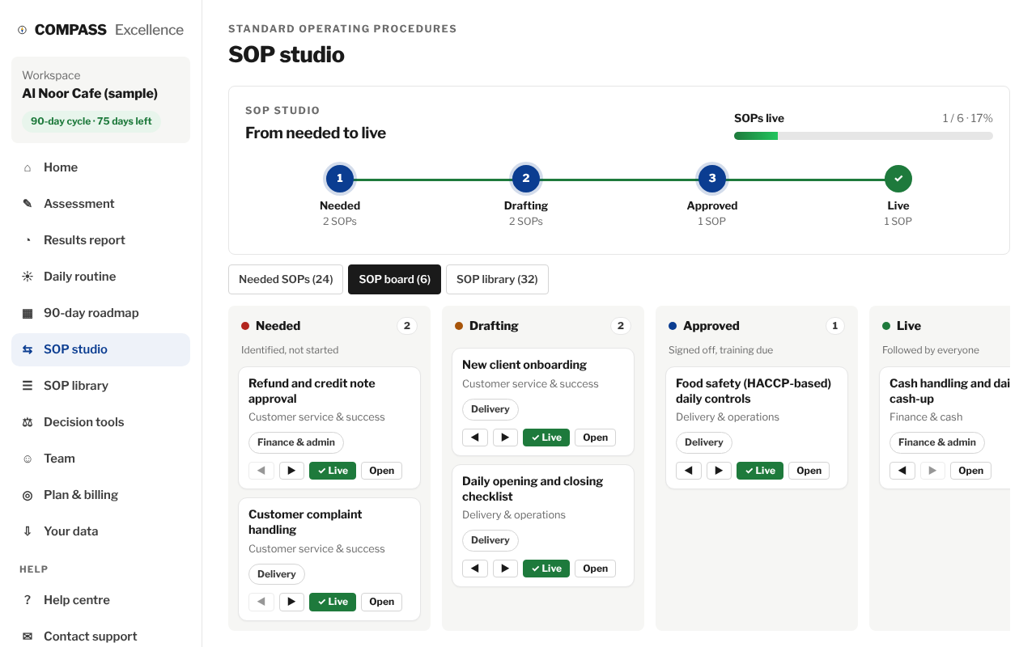Move New client onboarding back a stage
This screenshot has width=1036, height=647.
[x=474, y=438]
